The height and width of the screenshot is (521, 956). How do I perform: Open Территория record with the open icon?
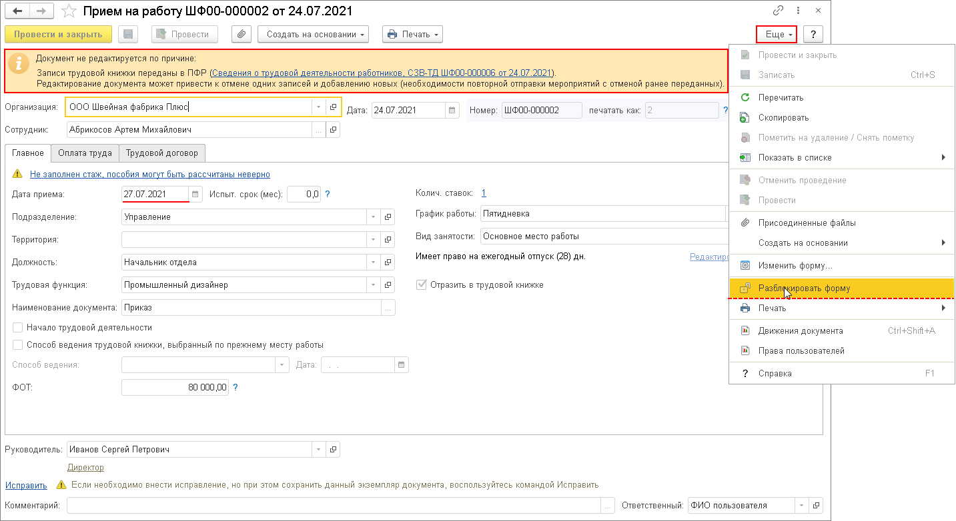(388, 239)
